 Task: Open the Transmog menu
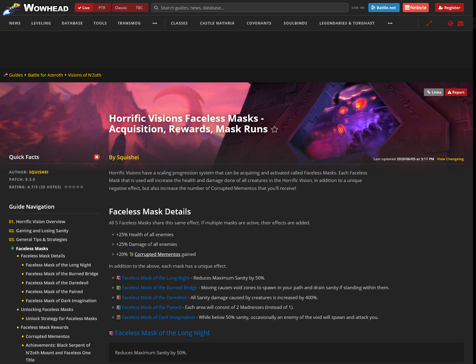[129, 23]
